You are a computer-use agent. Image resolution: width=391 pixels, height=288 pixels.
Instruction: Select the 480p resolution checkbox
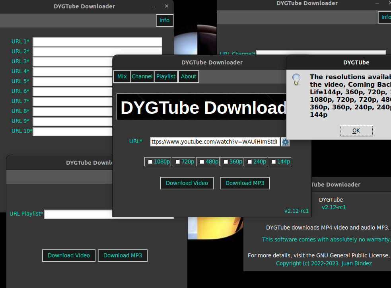pos(202,162)
